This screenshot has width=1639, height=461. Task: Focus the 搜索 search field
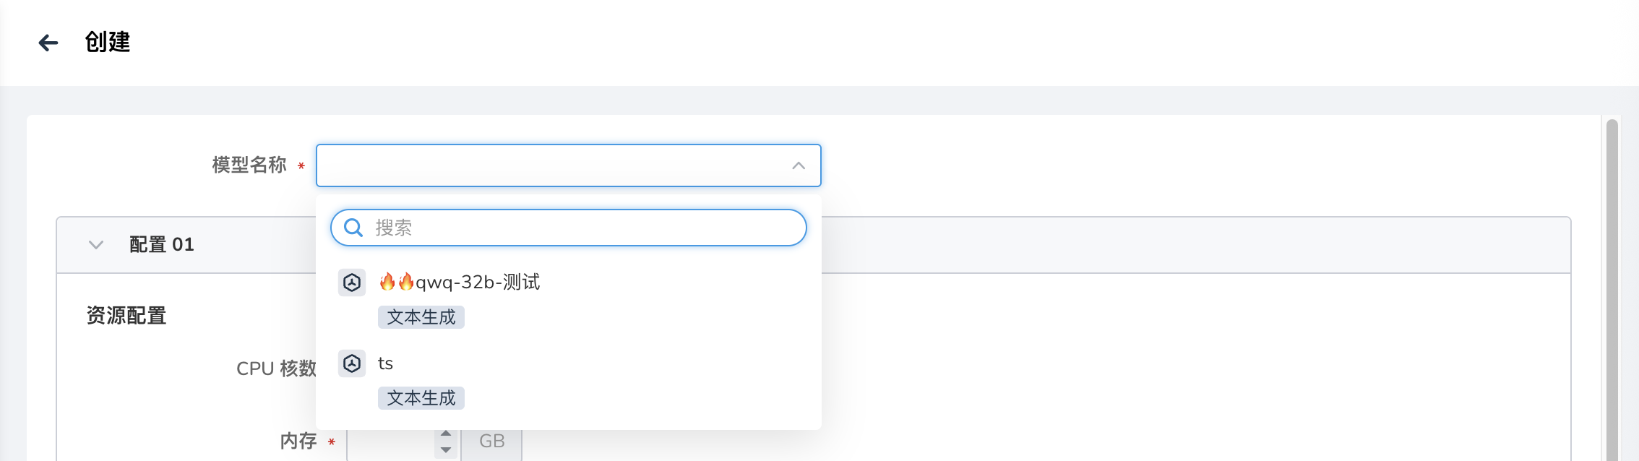(x=578, y=228)
